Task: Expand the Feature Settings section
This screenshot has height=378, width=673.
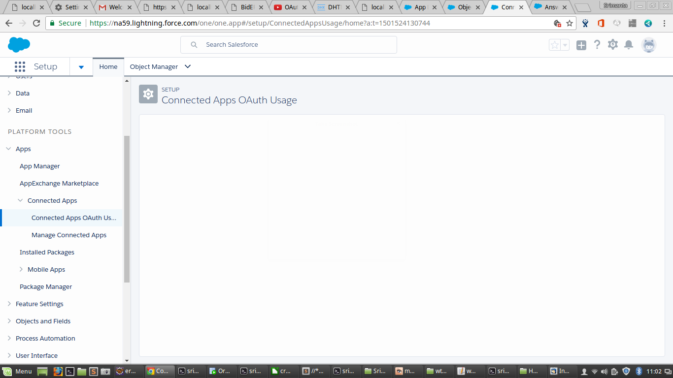Action: coord(9,304)
